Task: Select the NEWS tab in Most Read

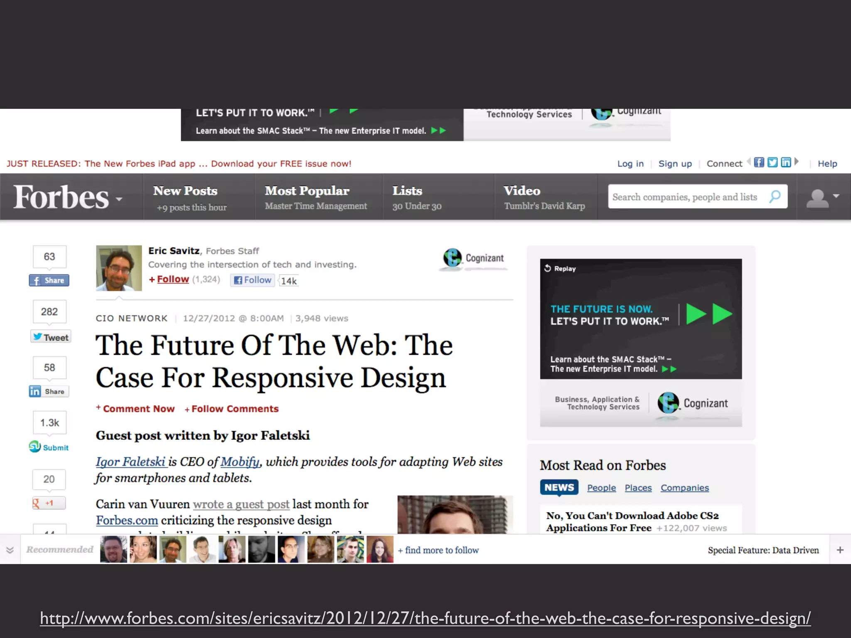Action: click(559, 487)
